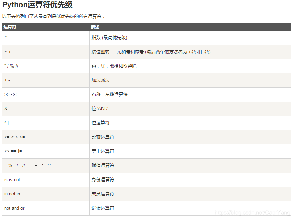Click the in not in membership cell

point(12,194)
